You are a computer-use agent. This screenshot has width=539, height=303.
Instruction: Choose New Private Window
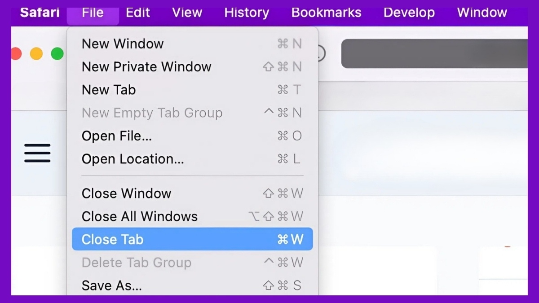click(192, 66)
